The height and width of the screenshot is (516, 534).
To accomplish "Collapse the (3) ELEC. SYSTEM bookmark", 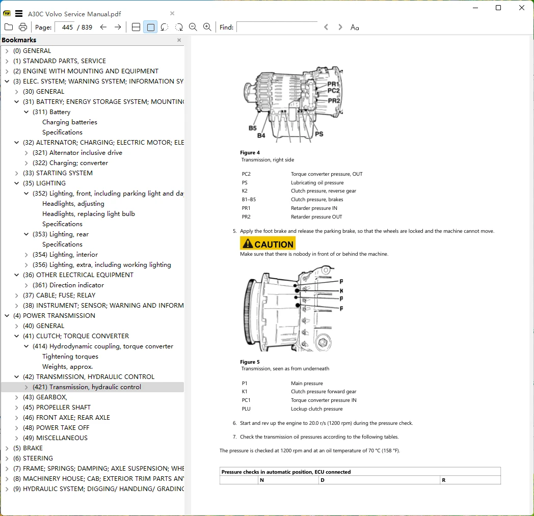I will tap(7, 82).
